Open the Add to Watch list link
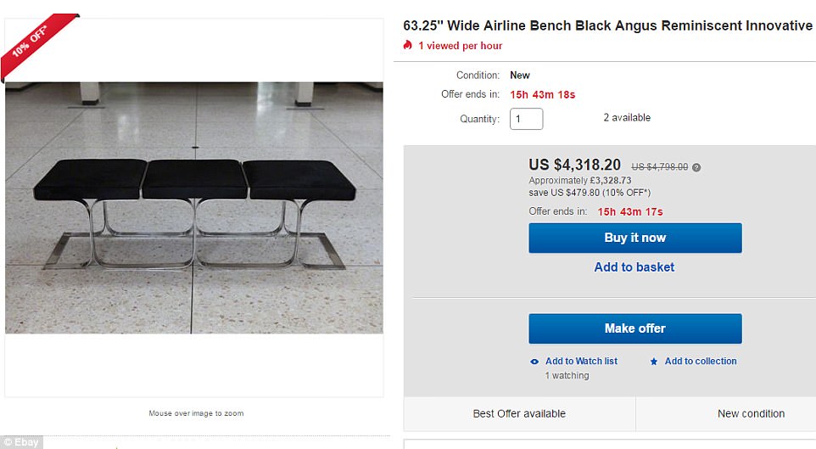This screenshot has height=449, width=816. pyautogui.click(x=581, y=361)
